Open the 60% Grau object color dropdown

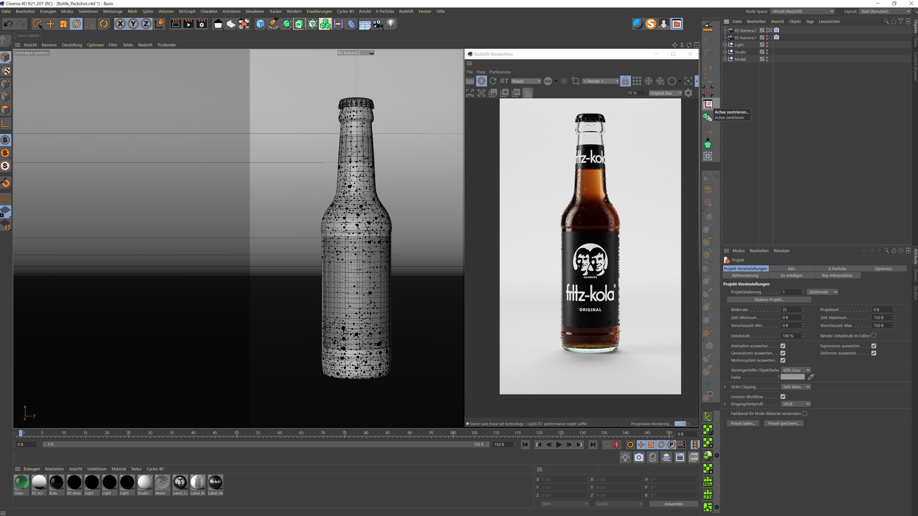[x=796, y=370]
